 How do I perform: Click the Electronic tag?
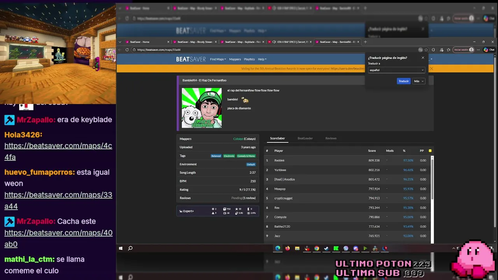tap(229, 156)
